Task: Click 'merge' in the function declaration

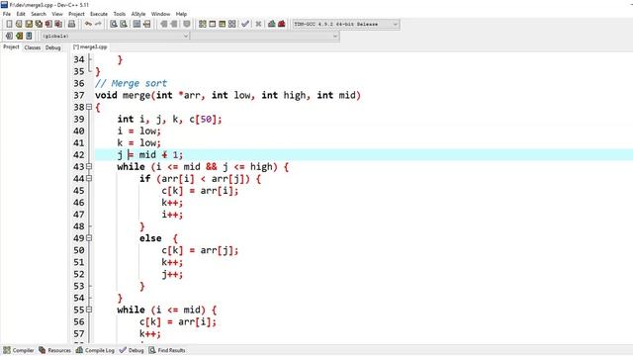Action: pyautogui.click(x=136, y=96)
